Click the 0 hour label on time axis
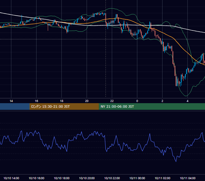This screenshot has width=205, height=181. 137,101
